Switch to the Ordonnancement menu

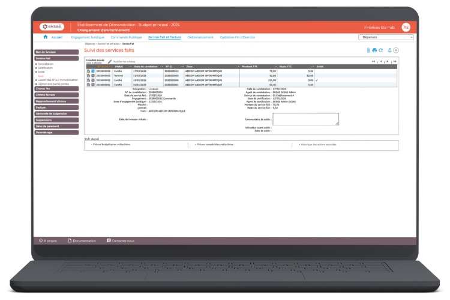(x=200, y=37)
